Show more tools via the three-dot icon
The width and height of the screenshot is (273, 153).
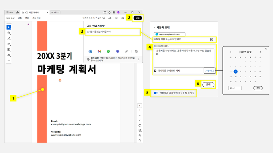9,61
